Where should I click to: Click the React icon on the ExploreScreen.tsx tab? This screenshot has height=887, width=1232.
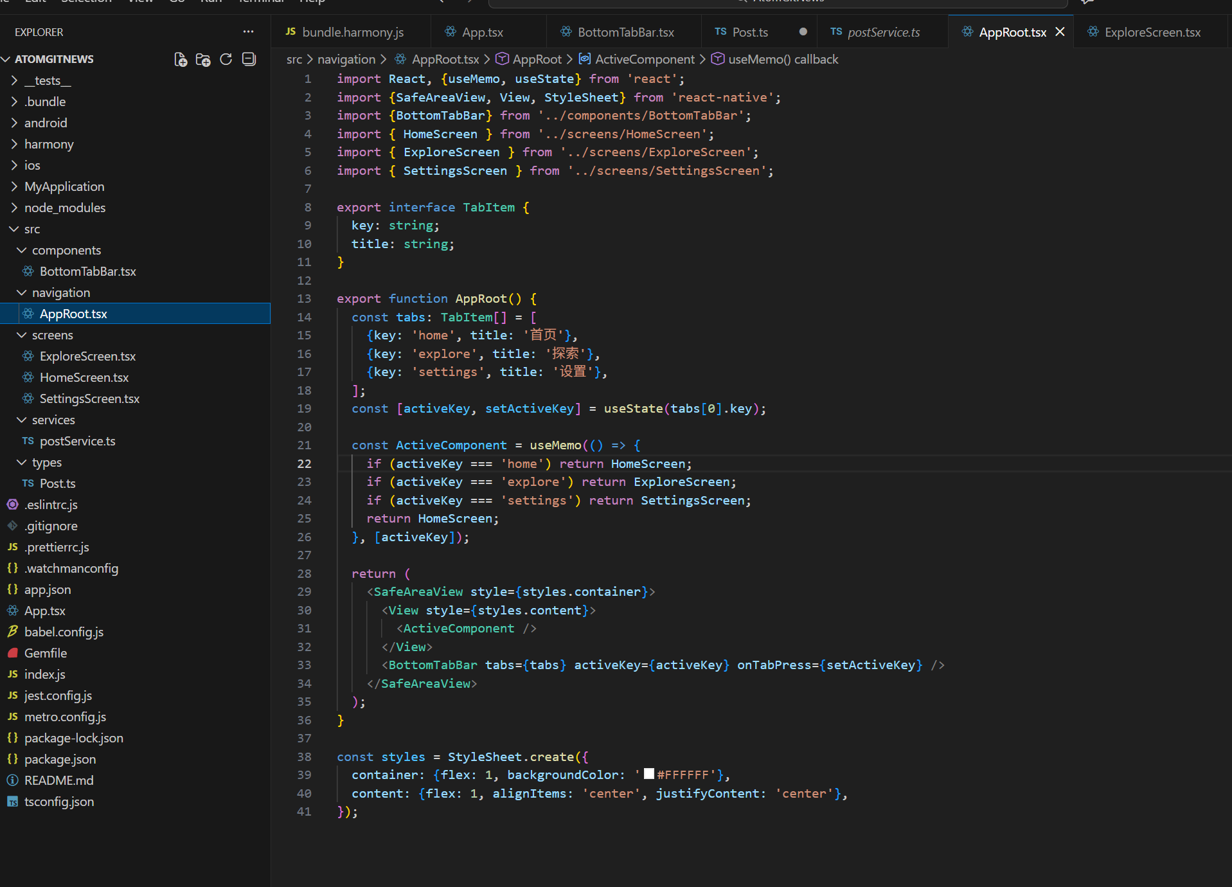(1093, 31)
